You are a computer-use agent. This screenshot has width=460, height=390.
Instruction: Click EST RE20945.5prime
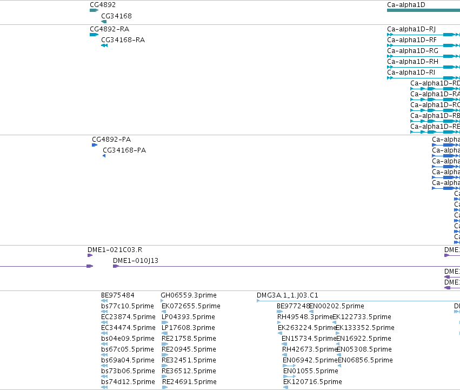189,349
